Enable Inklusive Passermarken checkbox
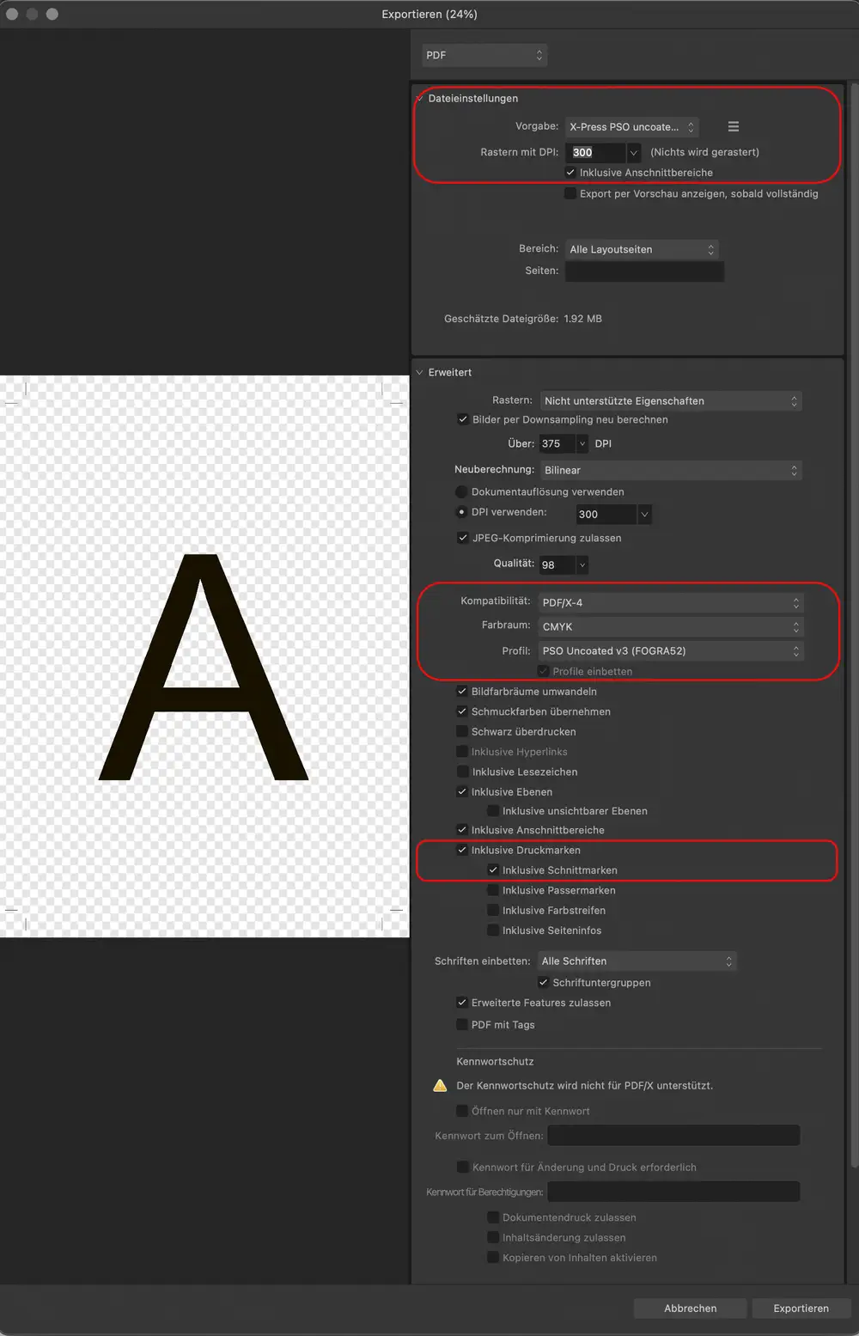 pos(493,890)
